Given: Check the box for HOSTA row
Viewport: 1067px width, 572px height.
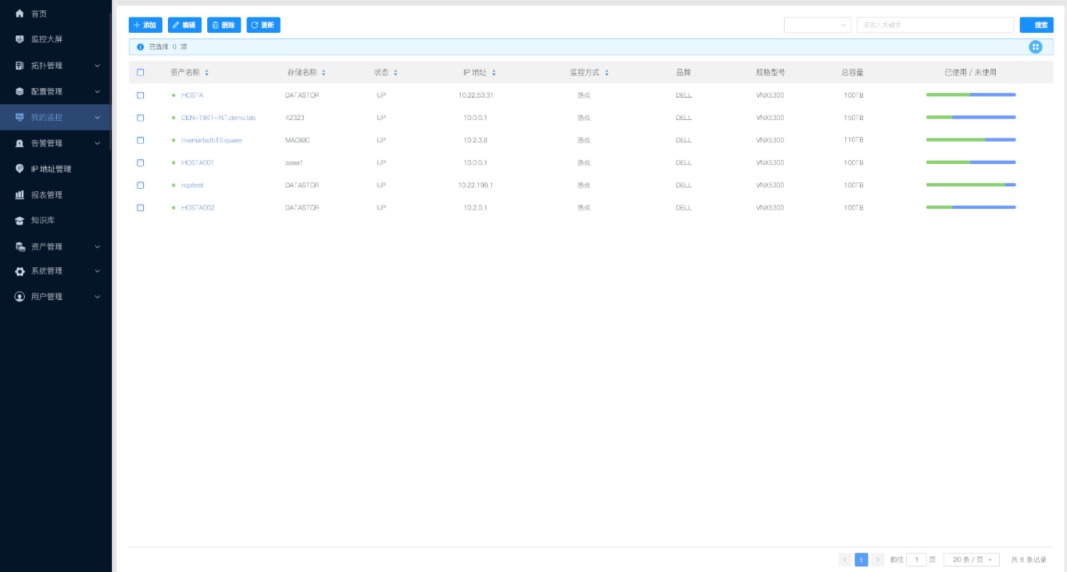Looking at the screenshot, I should click(x=141, y=95).
